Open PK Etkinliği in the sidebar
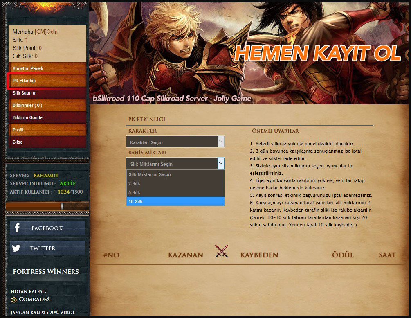This screenshot has width=411, height=318. point(47,81)
